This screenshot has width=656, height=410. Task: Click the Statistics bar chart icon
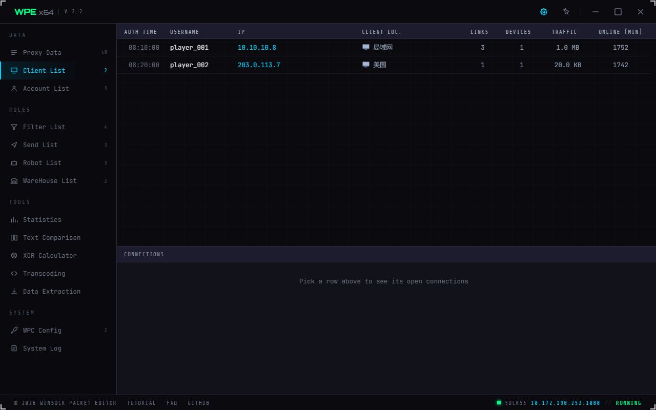pos(14,220)
